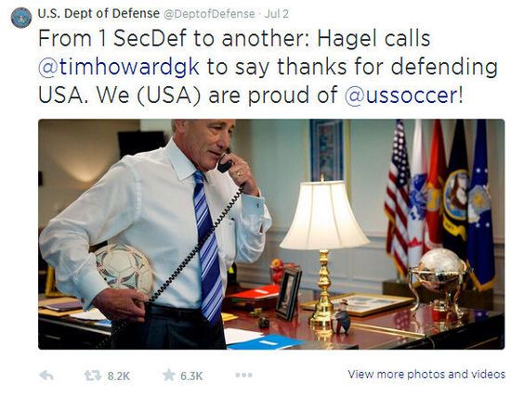This screenshot has height=395, width=511.
Task: Favorite the tweet with the star icon
Action: point(169,376)
